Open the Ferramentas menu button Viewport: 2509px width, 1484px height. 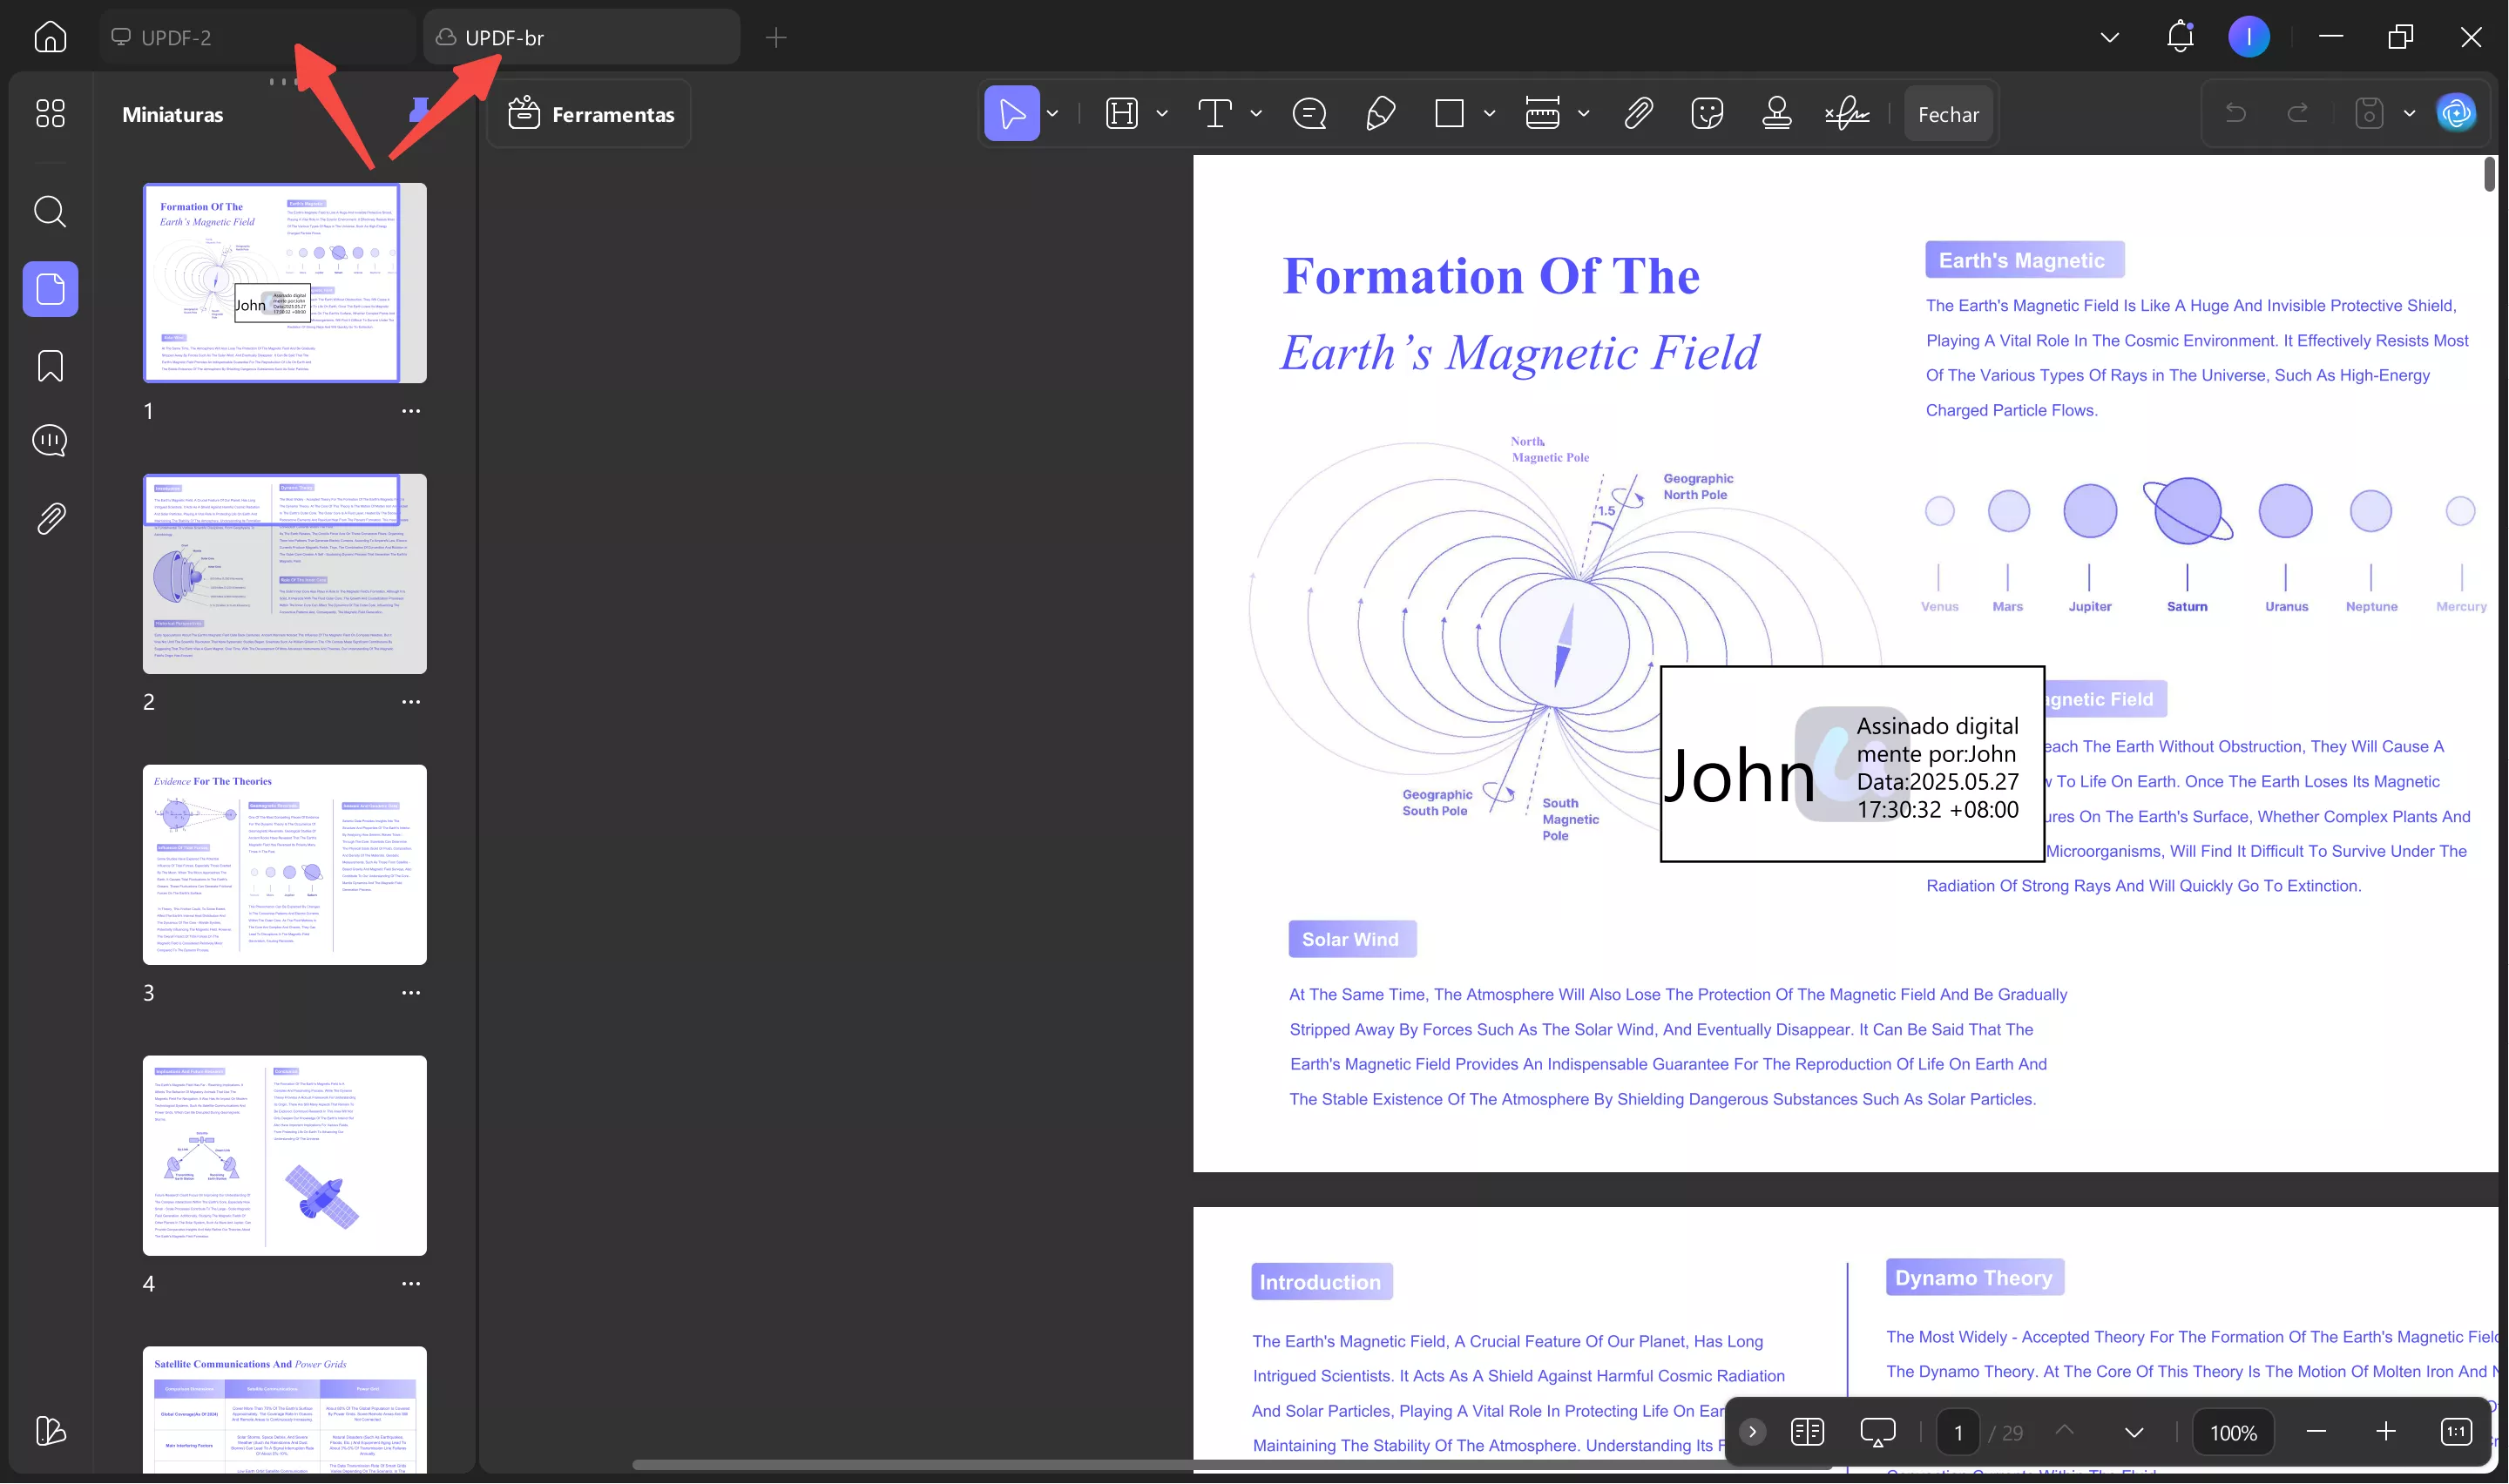pyautogui.click(x=591, y=115)
